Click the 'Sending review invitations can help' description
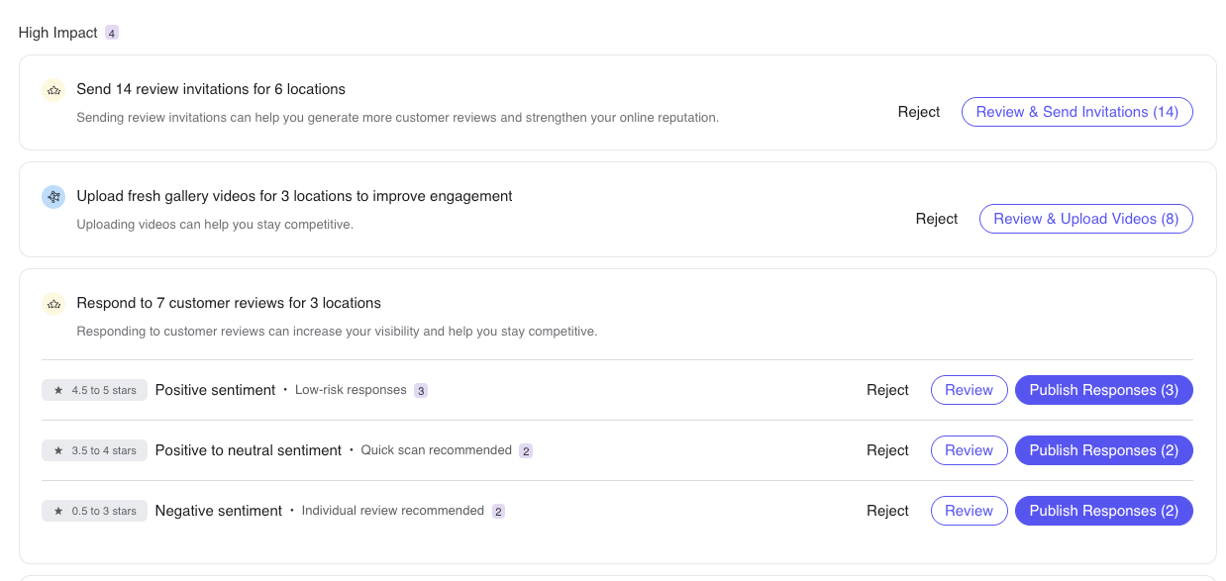1226x581 pixels. pos(397,118)
